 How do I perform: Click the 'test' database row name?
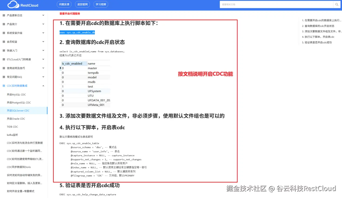90,86
